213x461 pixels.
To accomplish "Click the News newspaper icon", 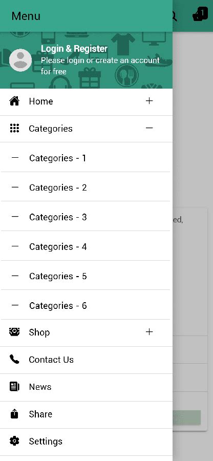I will (x=14, y=387).
